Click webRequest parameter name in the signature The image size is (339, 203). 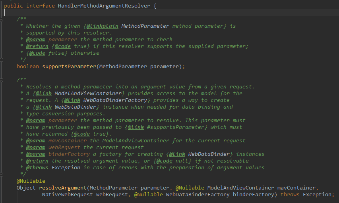click(112, 195)
